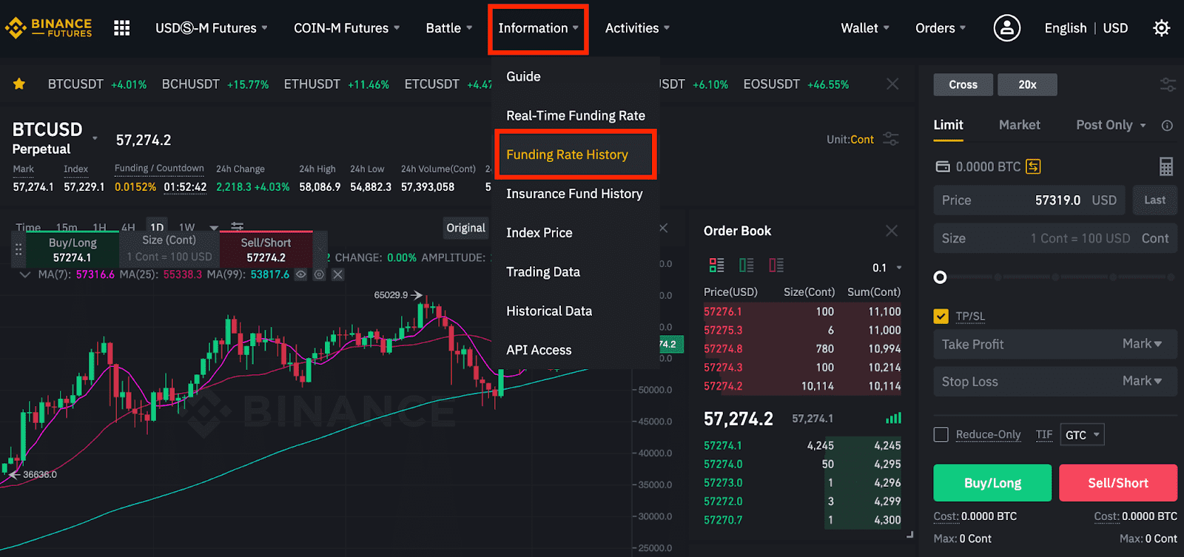
Task: Expand more chart time intervals arrow
Action: coord(214,228)
